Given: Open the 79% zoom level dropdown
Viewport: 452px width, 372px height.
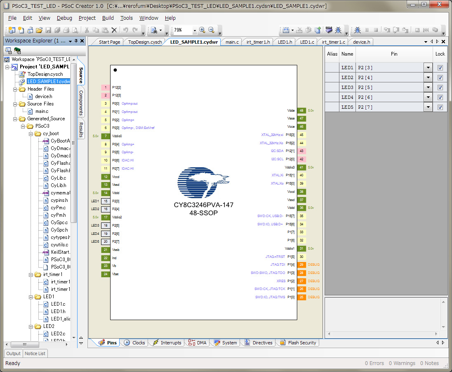Looking at the screenshot, I should click(195, 30).
